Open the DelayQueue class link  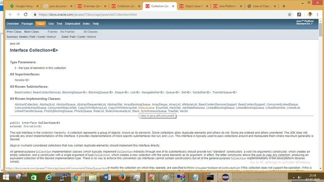[x=146, y=108]
